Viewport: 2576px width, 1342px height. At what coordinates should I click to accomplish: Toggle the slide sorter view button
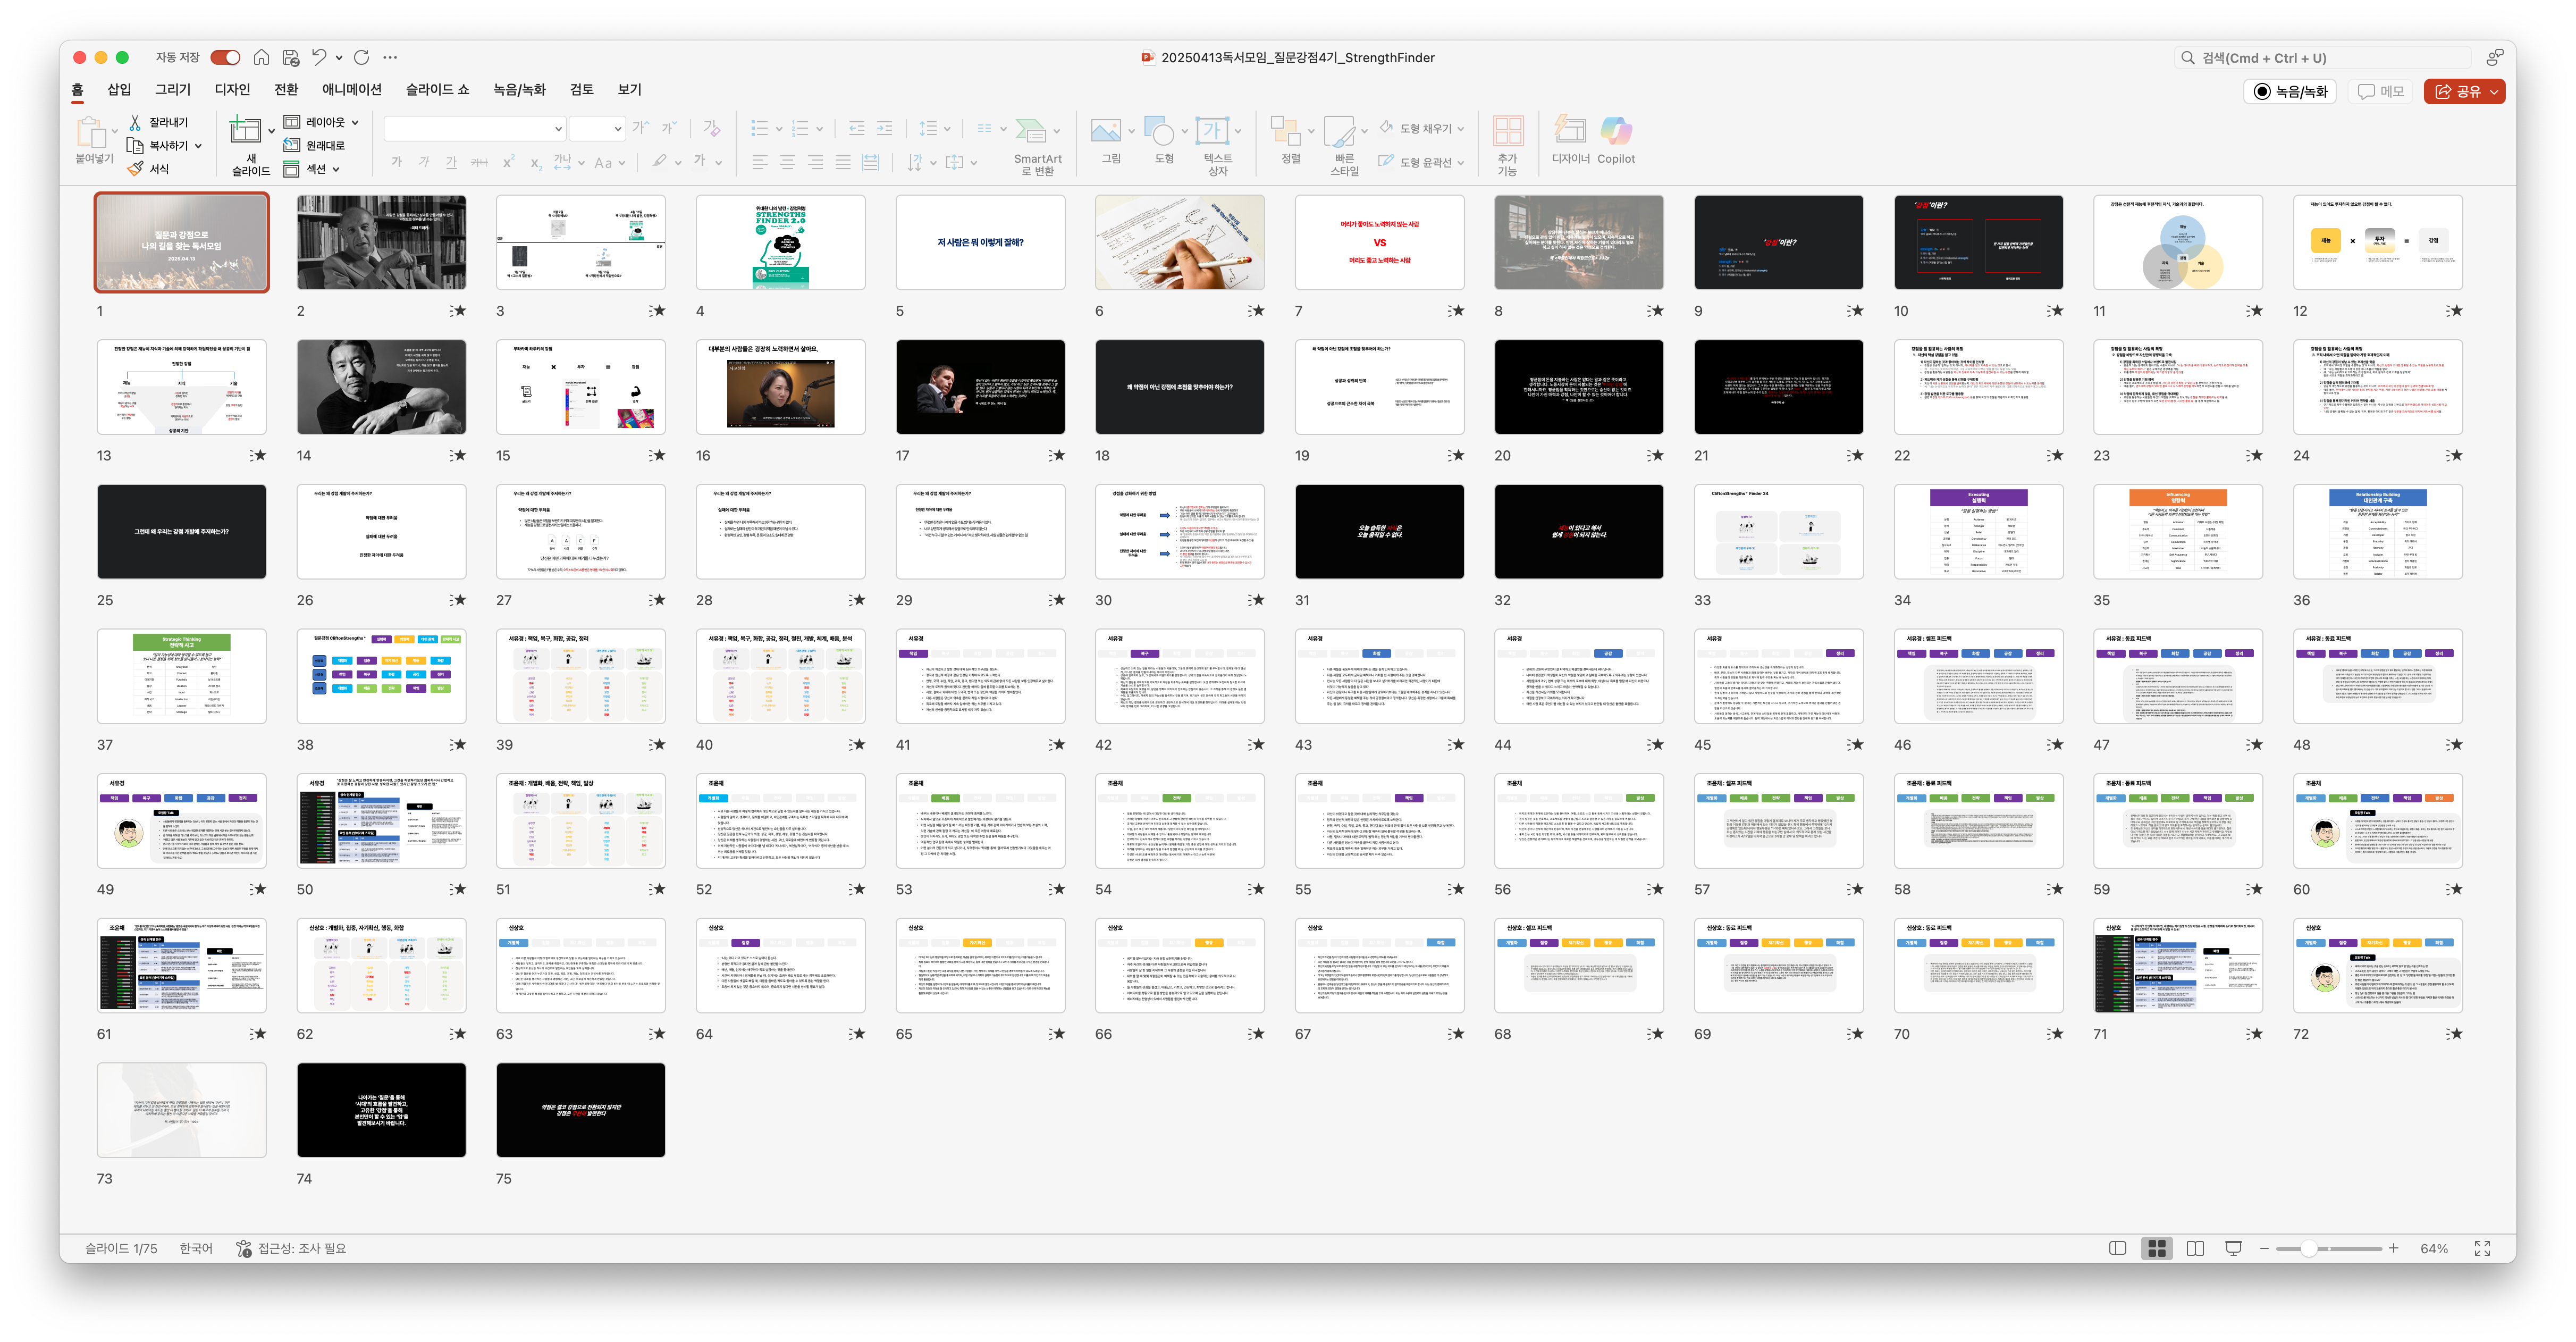tap(2156, 1248)
